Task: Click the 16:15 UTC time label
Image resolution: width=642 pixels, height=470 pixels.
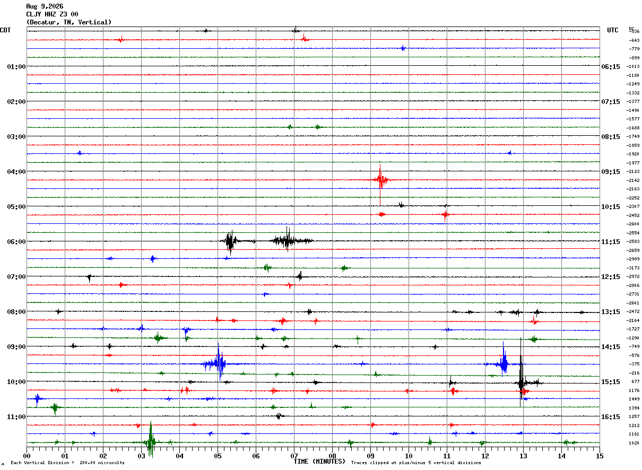Action: (611, 417)
